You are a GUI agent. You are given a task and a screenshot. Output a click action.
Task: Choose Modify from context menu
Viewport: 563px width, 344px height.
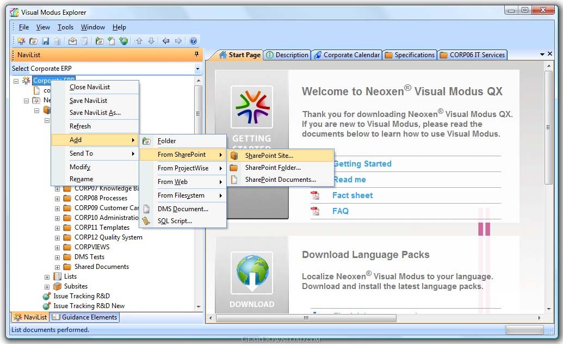pos(95,167)
